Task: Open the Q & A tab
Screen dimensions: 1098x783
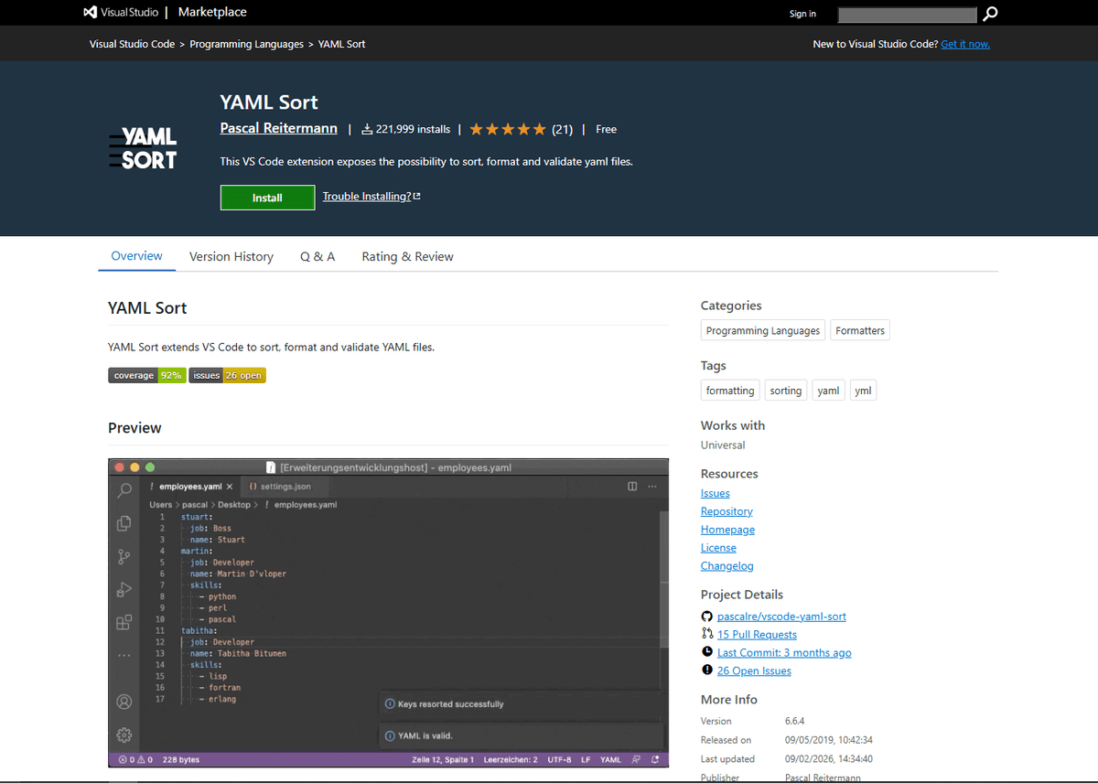Action: coord(318,257)
